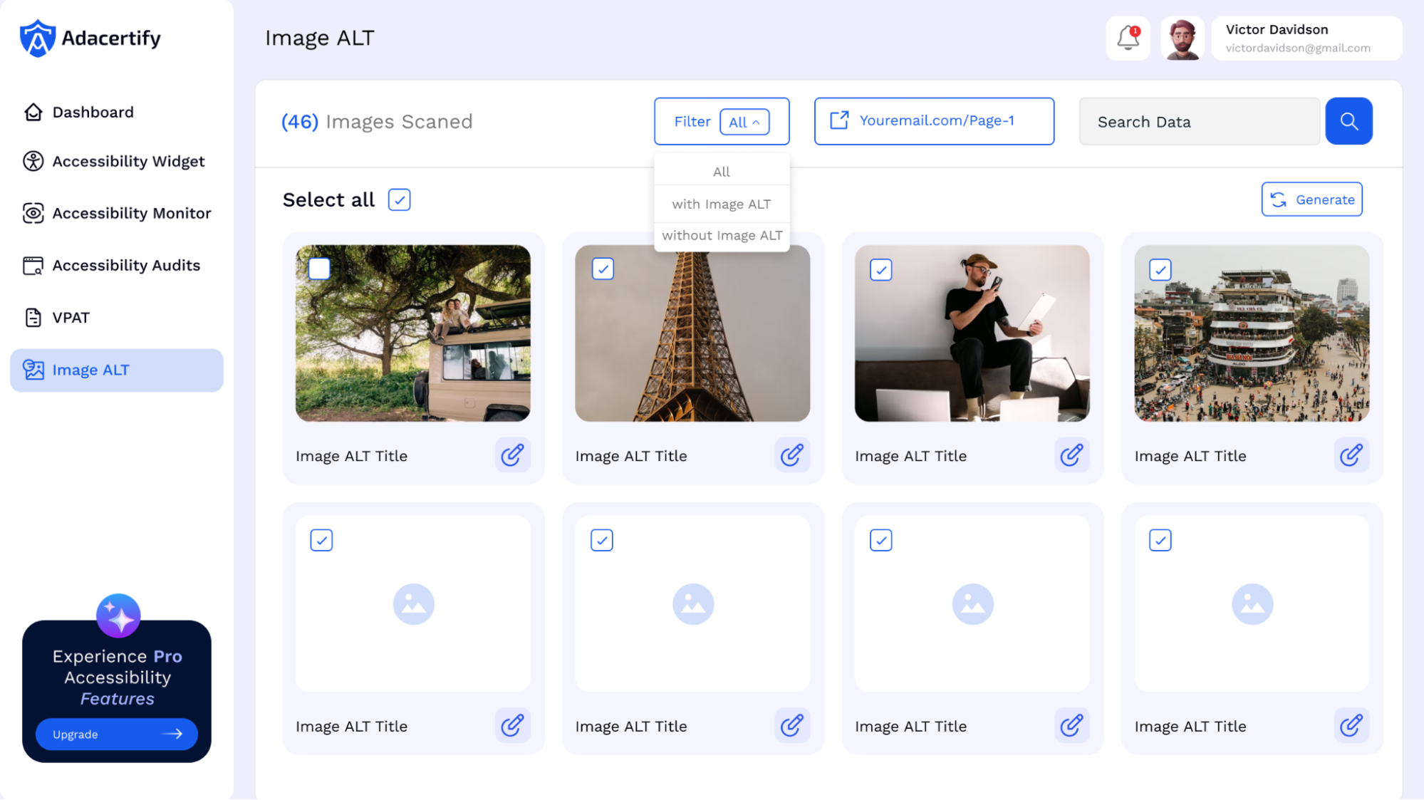
Task: Click the (46) Images Scaned text
Action: tap(377, 122)
